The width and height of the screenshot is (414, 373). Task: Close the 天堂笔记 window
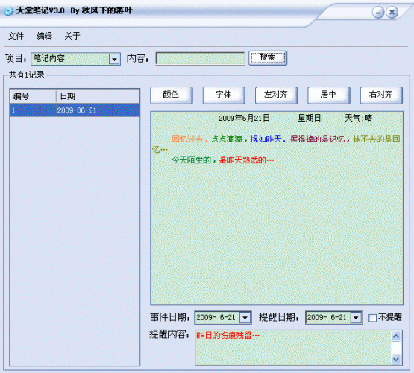tap(392, 13)
